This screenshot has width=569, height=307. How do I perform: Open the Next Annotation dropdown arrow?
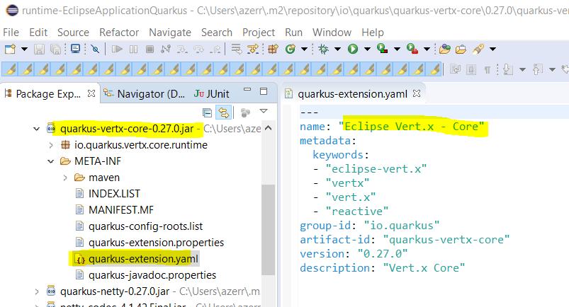522,69
